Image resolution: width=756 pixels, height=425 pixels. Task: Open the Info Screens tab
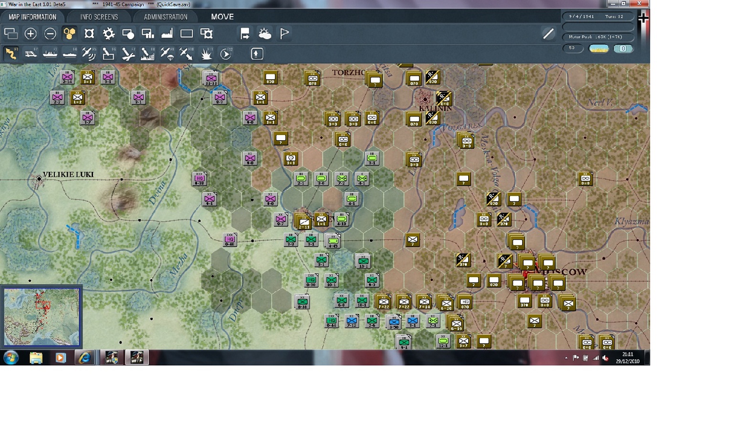(x=99, y=17)
